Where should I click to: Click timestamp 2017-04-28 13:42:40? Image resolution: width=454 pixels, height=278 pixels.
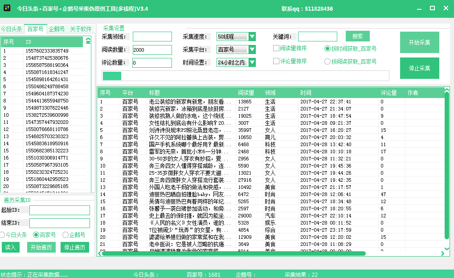pos(326,144)
